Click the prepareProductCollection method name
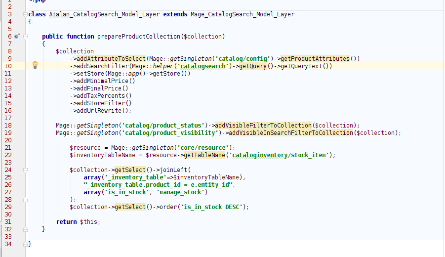Screen dimensions: 445x257 [x=138, y=37]
